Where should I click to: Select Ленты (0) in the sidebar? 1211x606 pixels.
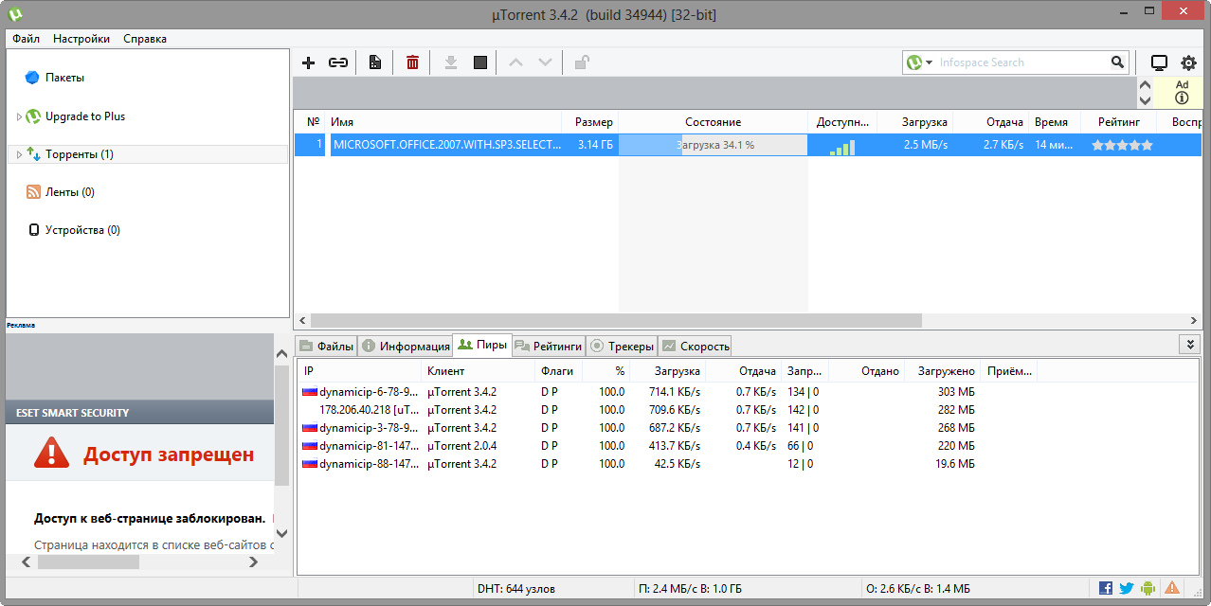[70, 192]
